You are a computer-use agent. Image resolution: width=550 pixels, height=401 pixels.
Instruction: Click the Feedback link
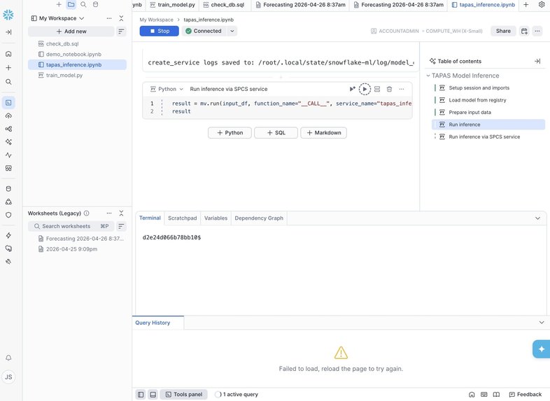526,395
